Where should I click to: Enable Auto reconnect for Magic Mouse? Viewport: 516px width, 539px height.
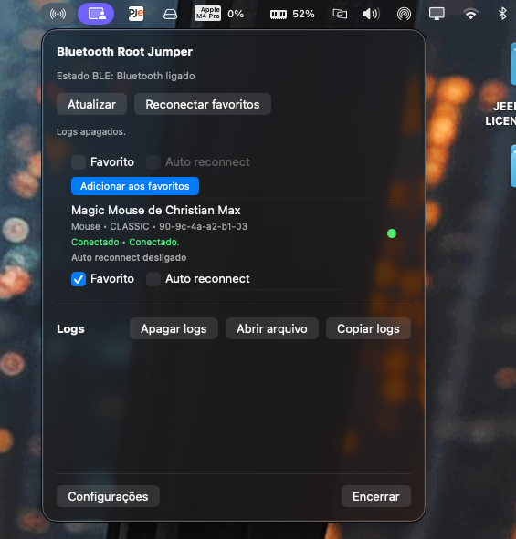click(x=153, y=279)
